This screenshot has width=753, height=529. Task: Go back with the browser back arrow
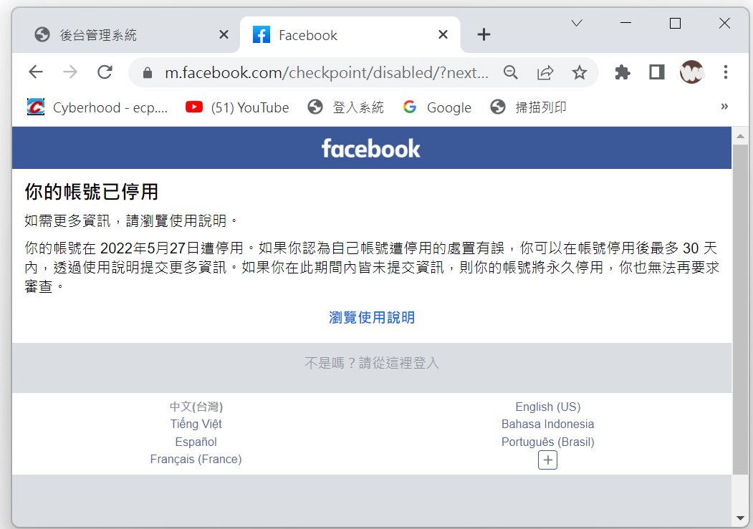[36, 72]
